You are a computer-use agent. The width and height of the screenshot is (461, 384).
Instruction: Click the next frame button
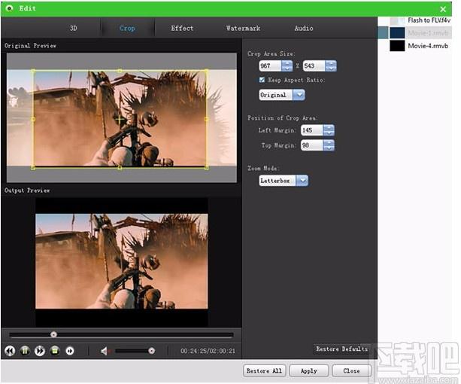pos(70,351)
